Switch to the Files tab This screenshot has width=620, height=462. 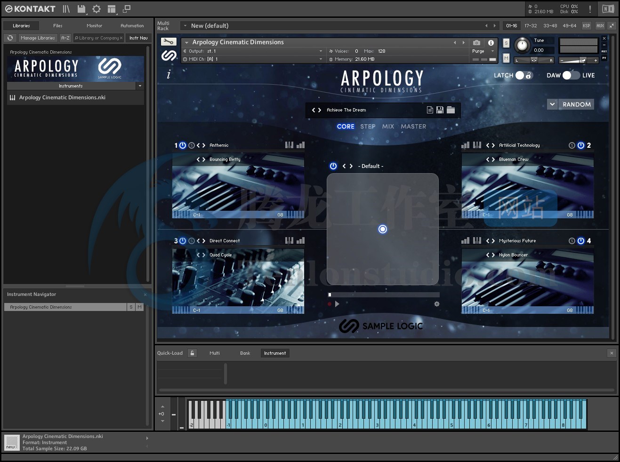(58, 26)
